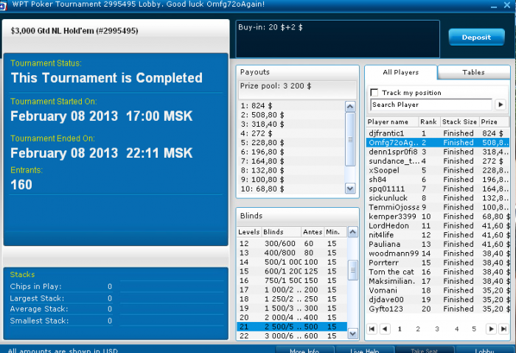Viewport: 516px width, 353px height.
Task: Click the WPT Poker window icon
Action: point(3,6)
